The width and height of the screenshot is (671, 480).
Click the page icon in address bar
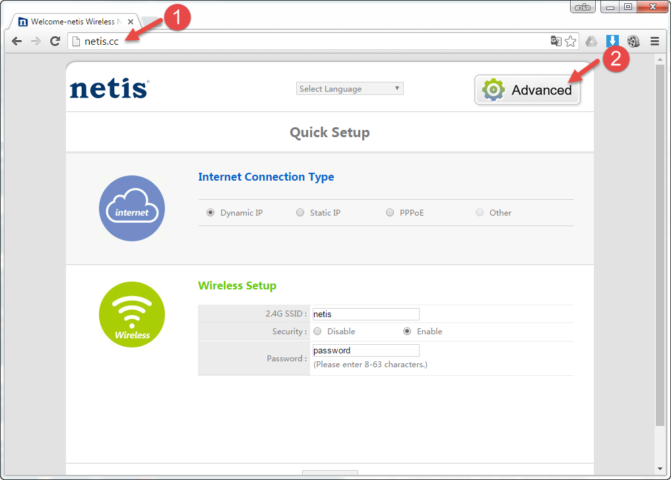click(76, 41)
